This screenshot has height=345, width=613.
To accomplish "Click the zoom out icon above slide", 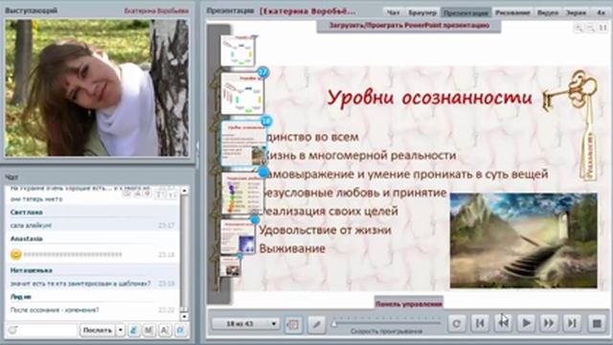I will click(x=590, y=28).
